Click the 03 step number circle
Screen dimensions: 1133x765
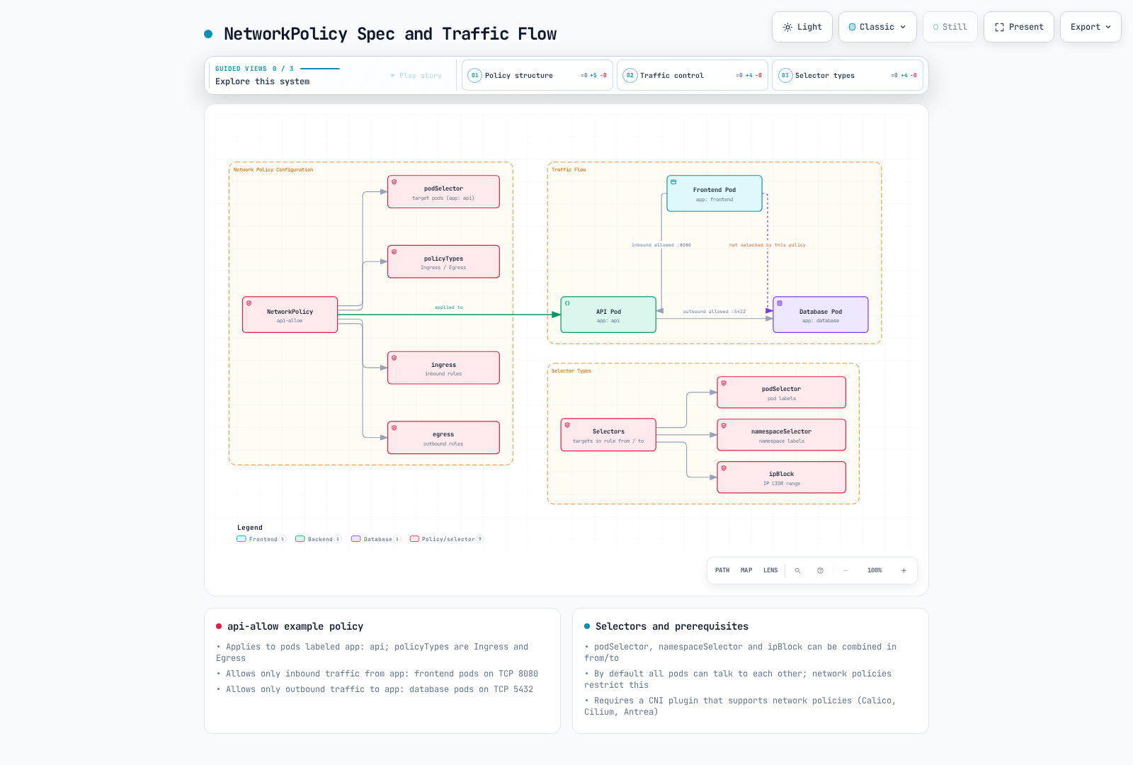(x=785, y=75)
